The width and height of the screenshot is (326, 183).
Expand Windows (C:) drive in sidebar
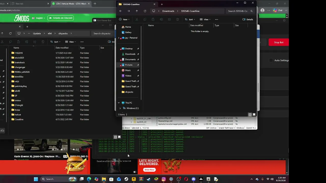click(120, 108)
